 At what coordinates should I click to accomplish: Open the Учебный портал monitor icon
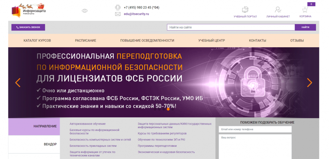tap(245, 10)
